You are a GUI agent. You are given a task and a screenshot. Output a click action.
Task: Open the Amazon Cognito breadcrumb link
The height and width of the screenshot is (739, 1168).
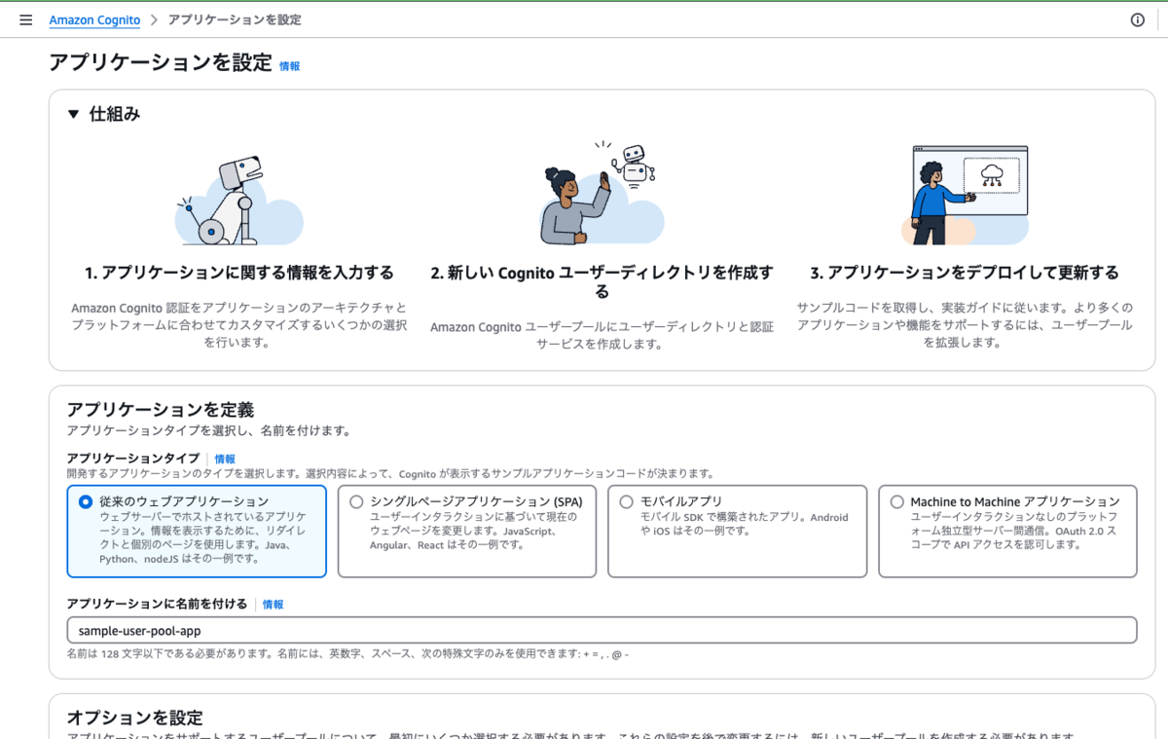(94, 19)
